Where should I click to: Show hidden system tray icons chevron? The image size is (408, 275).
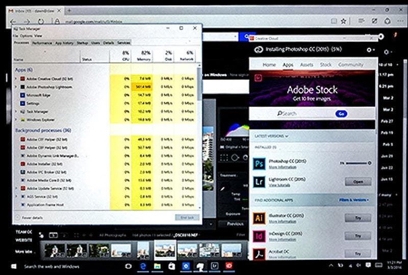click(331, 265)
